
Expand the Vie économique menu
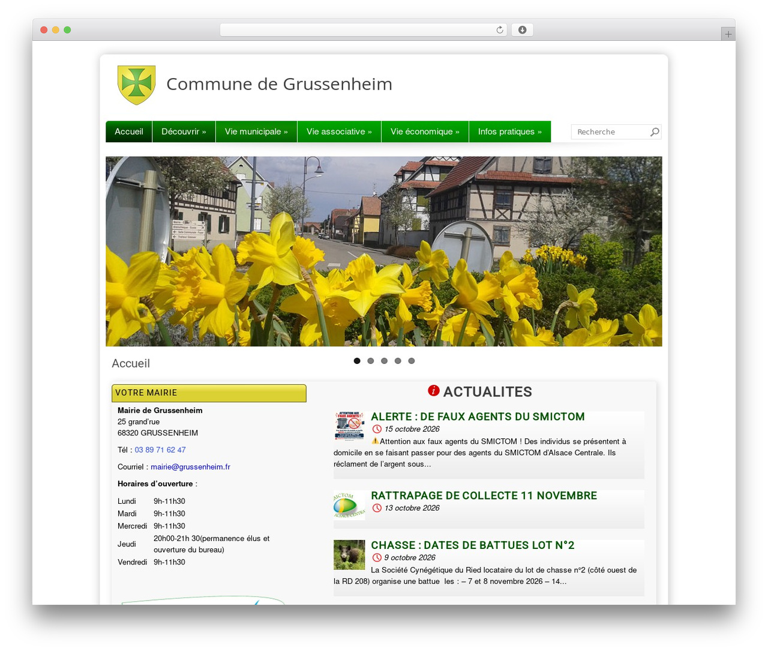point(425,132)
